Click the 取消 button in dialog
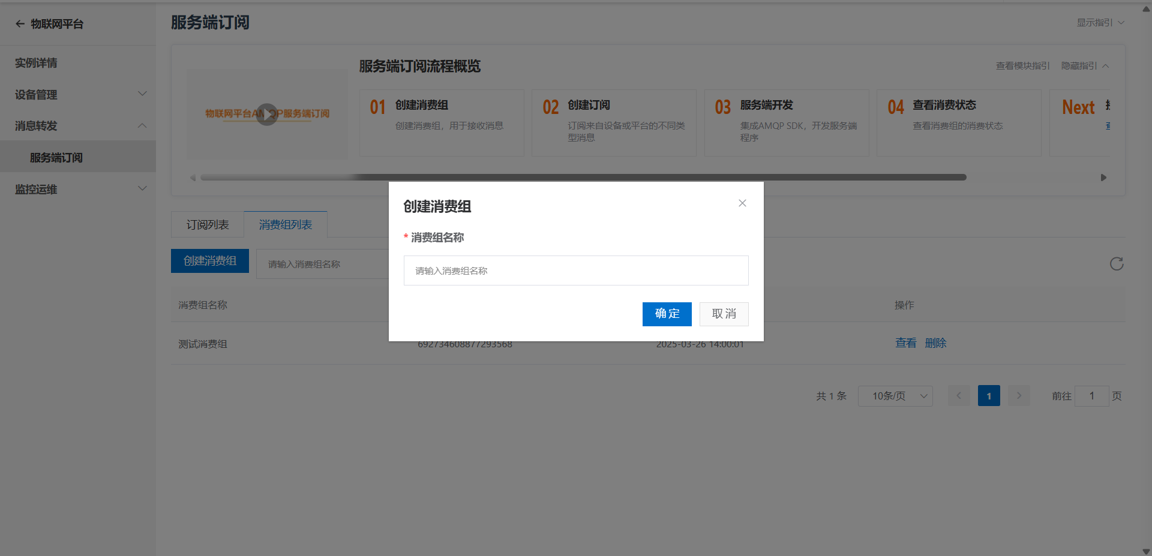 point(724,314)
